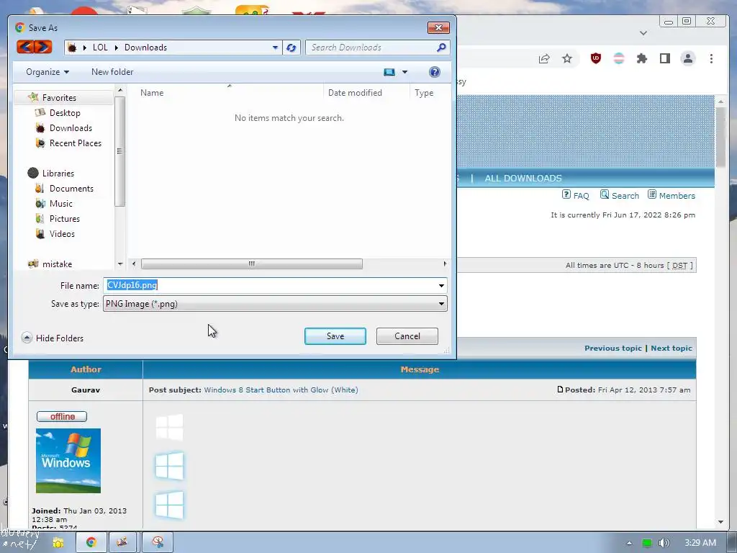Click the navigation pane vertical scrollbar

120,151
